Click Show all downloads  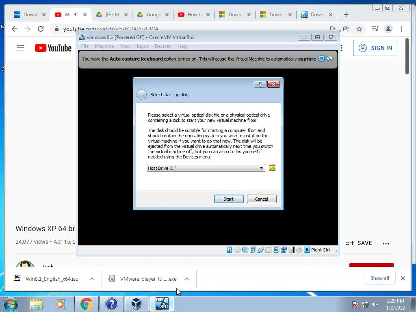(x=380, y=278)
